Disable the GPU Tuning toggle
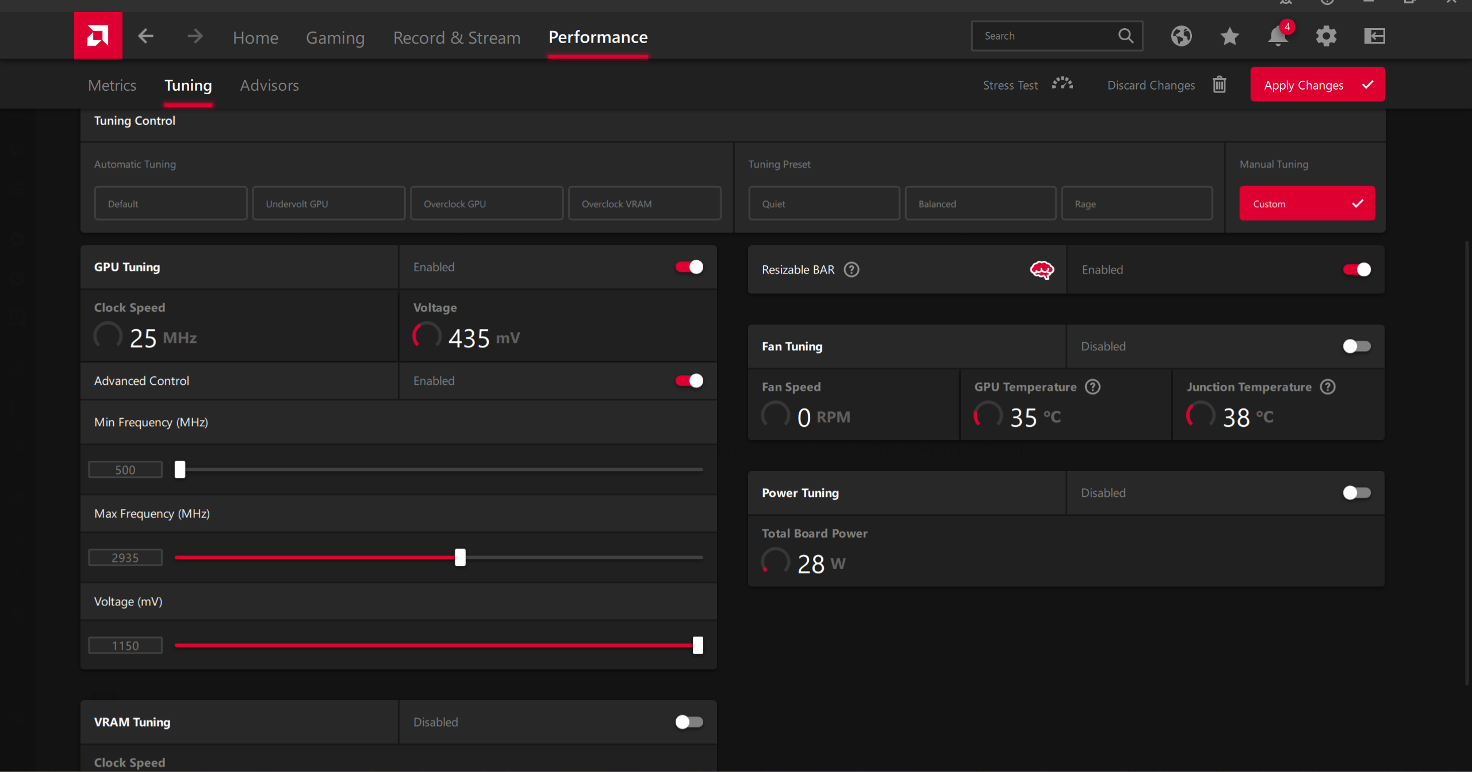The width and height of the screenshot is (1472, 772). click(689, 267)
